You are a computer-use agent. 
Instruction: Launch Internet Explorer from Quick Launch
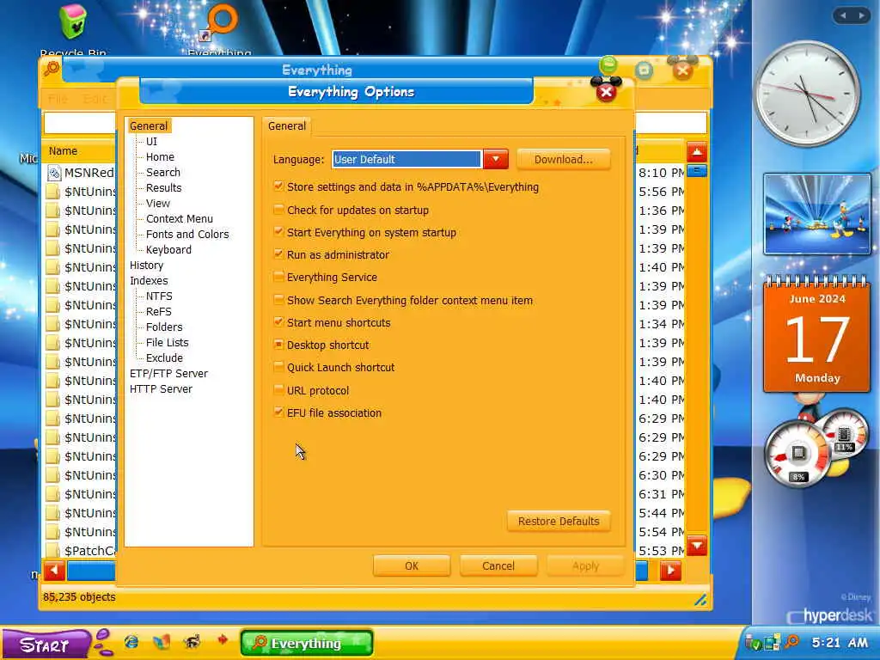tap(131, 641)
